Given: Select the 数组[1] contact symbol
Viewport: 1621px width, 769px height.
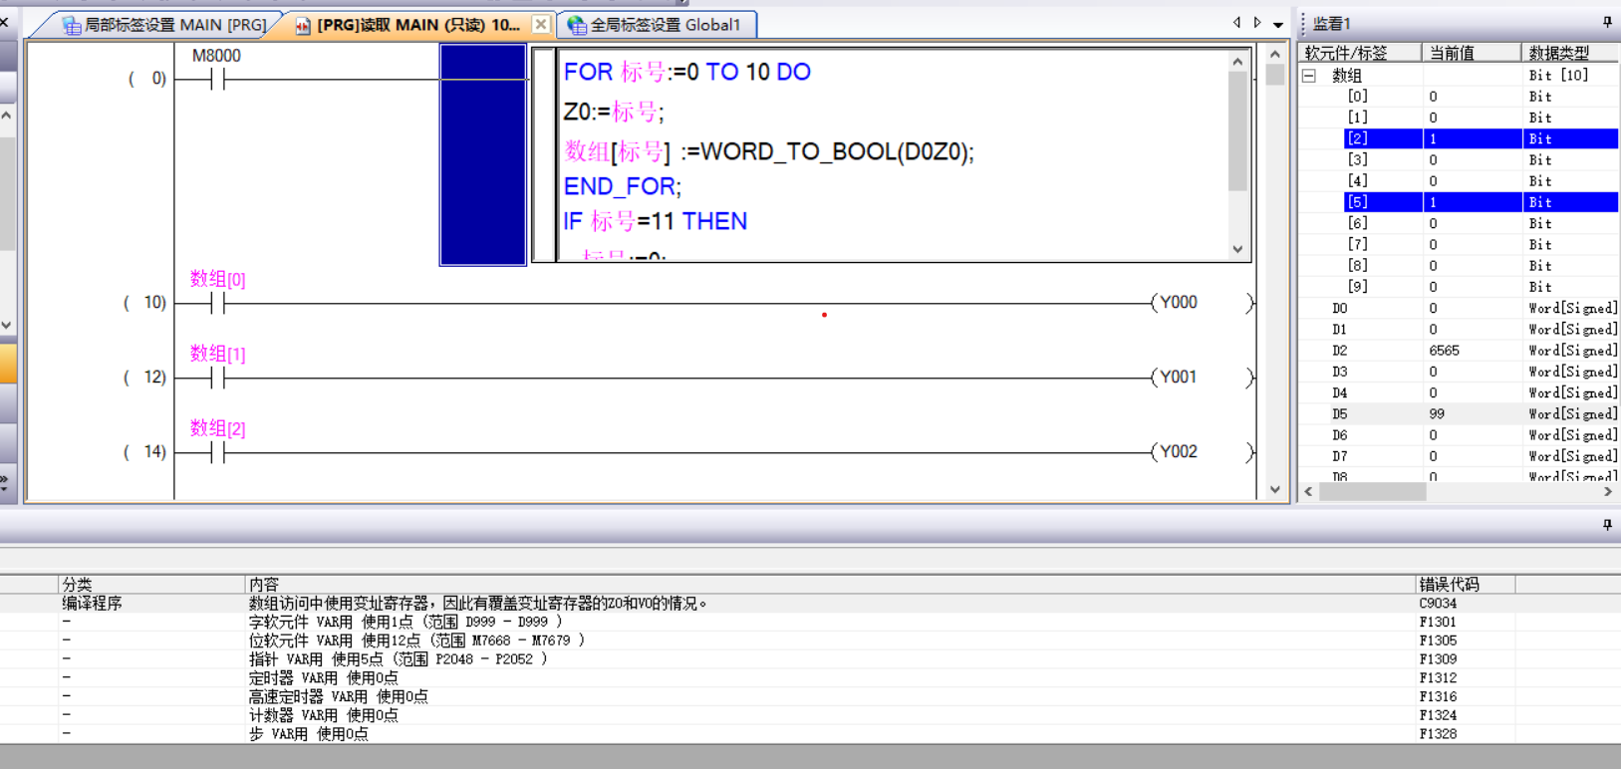Looking at the screenshot, I should 218,378.
